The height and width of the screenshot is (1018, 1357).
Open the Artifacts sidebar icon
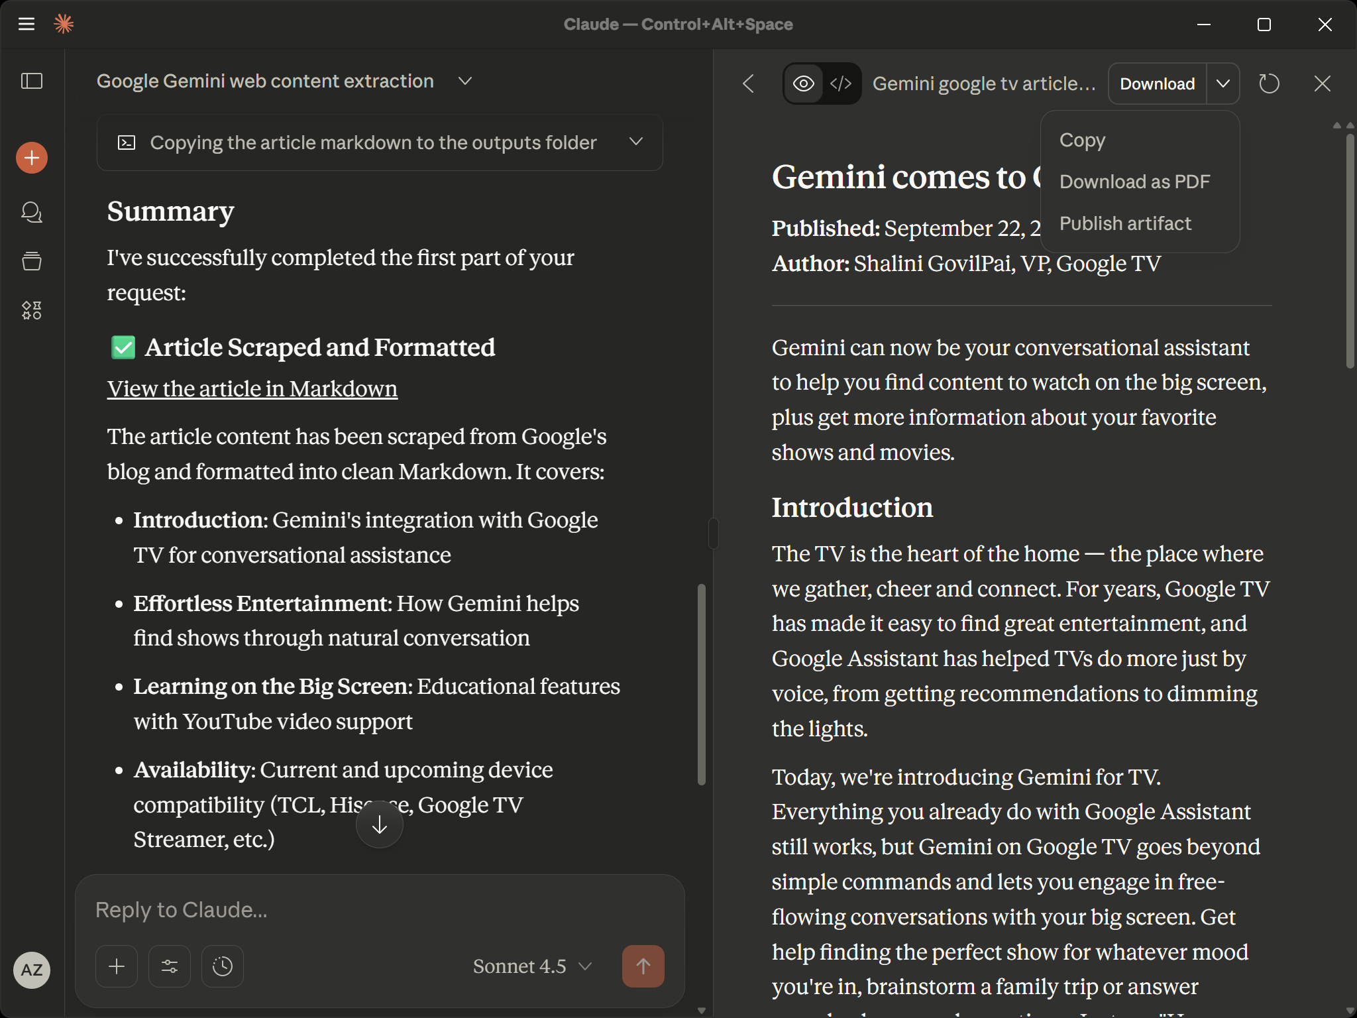(x=32, y=310)
